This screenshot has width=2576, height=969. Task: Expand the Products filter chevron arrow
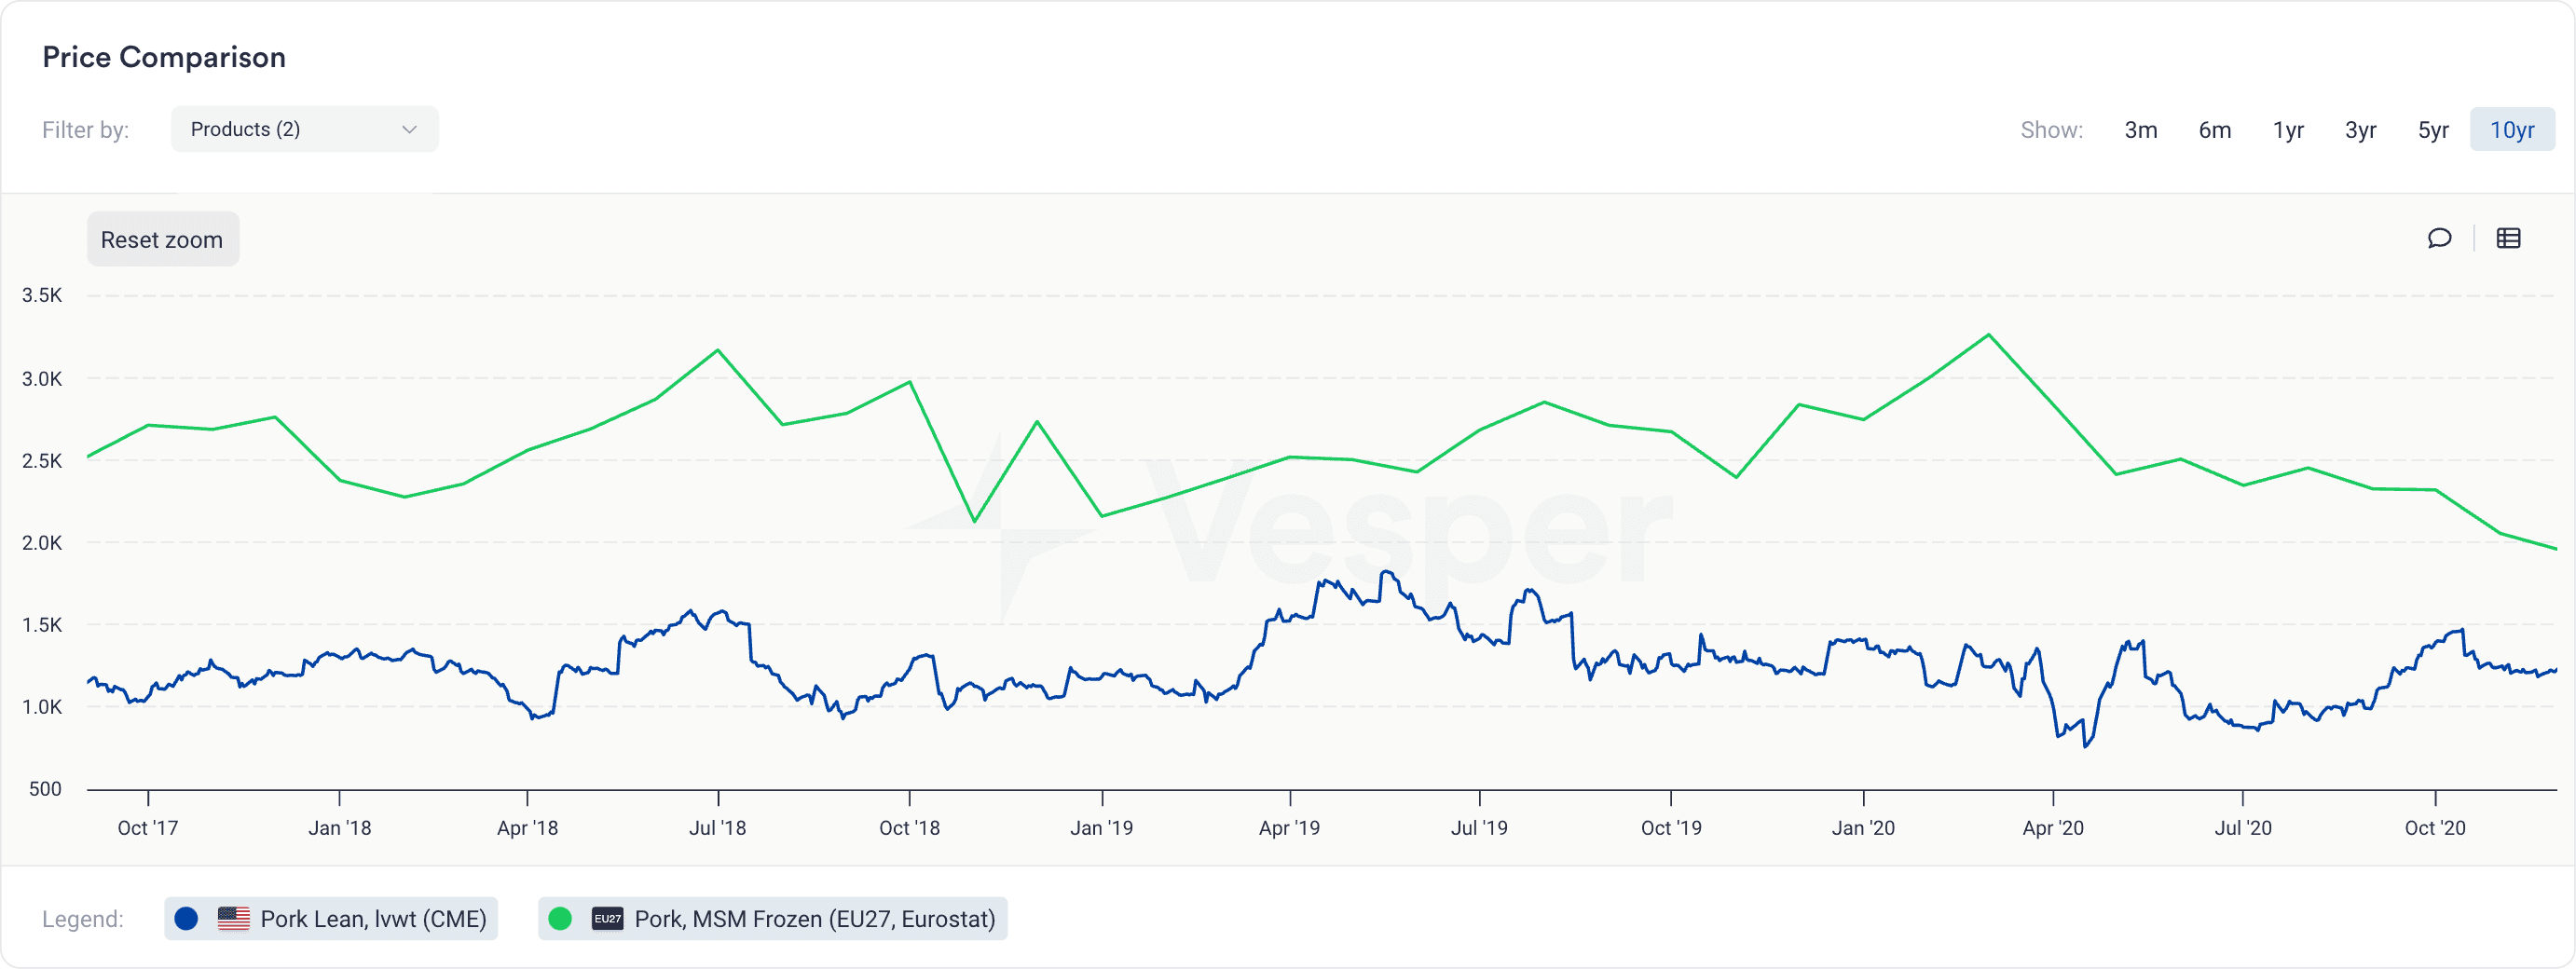tap(409, 130)
